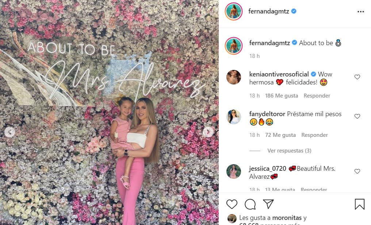Open fernandagmtz profile picture in header
The width and height of the screenshot is (371, 225).
point(234,11)
